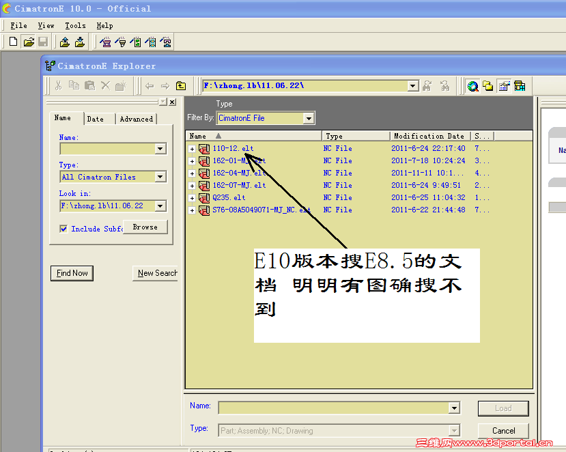Sort by the Name column header
The height and width of the screenshot is (452, 566).
point(254,136)
